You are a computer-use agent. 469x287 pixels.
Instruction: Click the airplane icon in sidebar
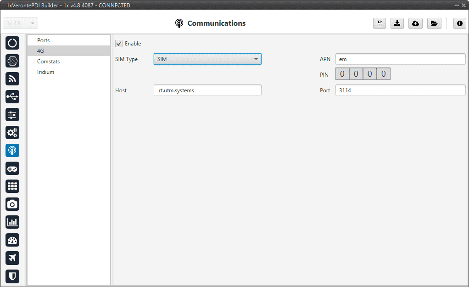(x=12, y=258)
